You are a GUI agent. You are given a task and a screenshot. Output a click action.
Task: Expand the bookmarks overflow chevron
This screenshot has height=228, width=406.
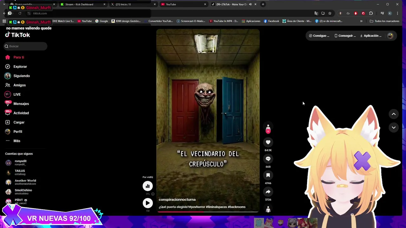tap(361, 21)
